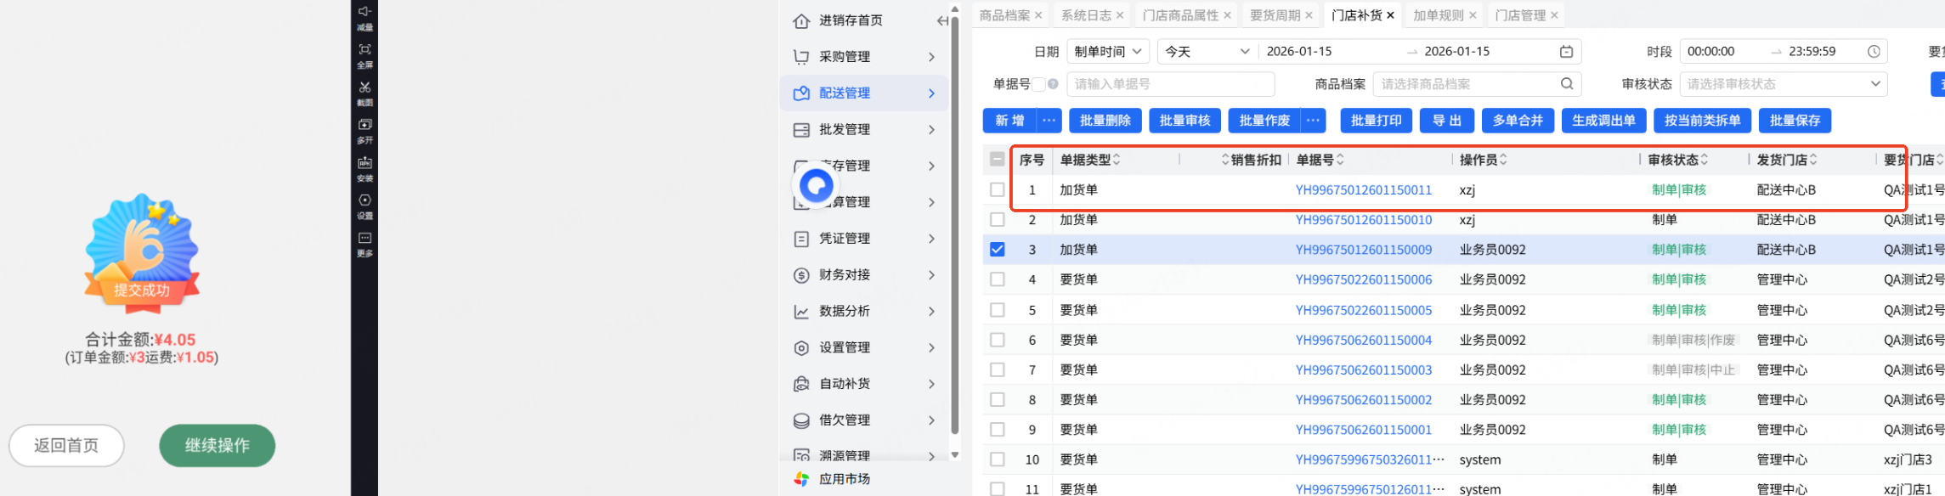This screenshot has height=496, width=1945.
Task: Collapse the navigation menu with the arrow icon
Action: (x=941, y=20)
